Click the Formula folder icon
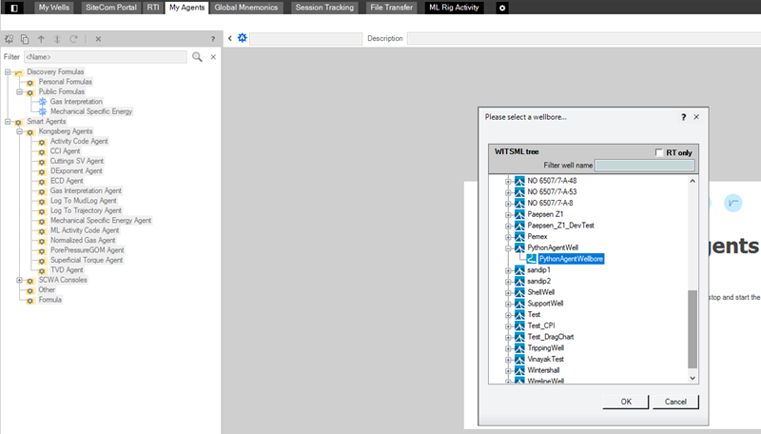This screenshot has width=761, height=434. click(30, 301)
